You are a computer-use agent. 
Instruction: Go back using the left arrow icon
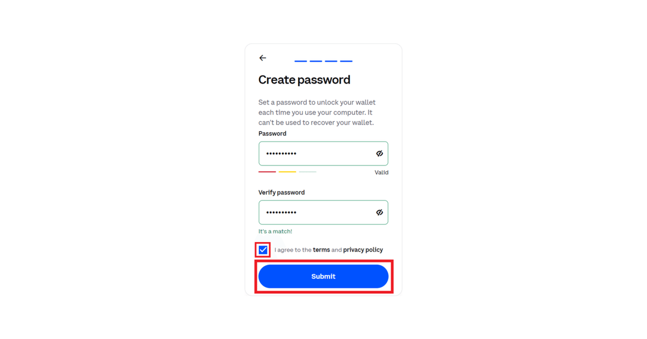(x=263, y=58)
